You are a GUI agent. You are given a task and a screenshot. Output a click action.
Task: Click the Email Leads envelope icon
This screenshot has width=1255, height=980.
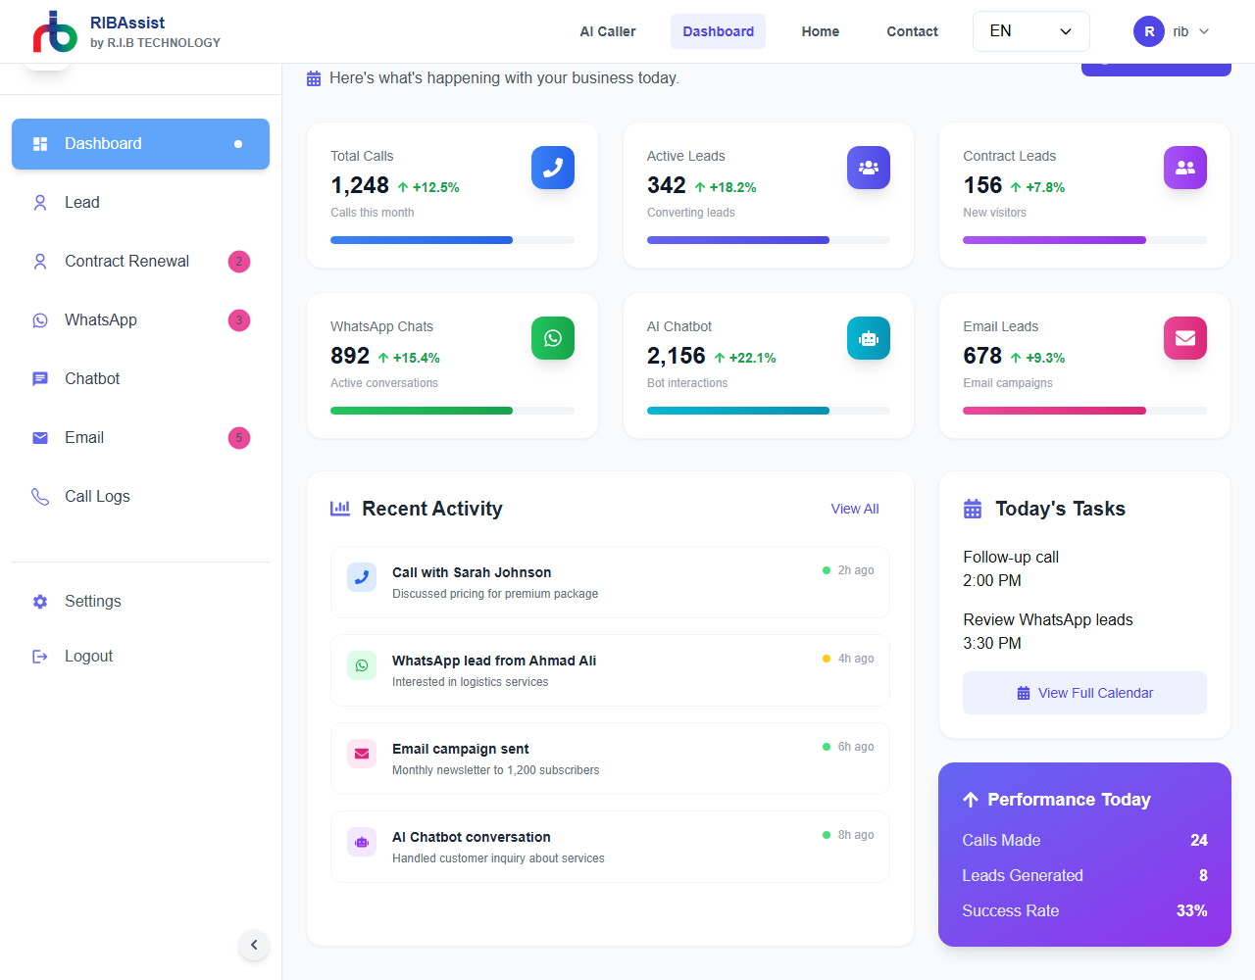click(x=1184, y=338)
